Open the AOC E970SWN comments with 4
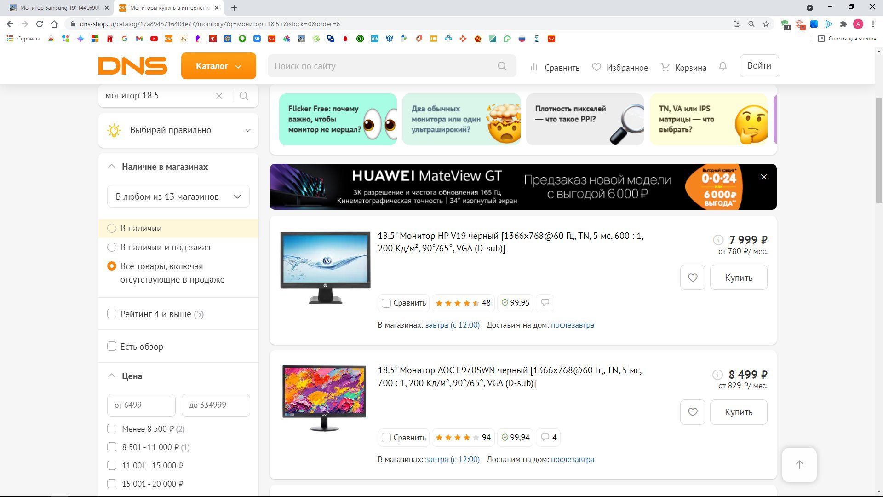Screen dimensions: 883x497 (549, 438)
